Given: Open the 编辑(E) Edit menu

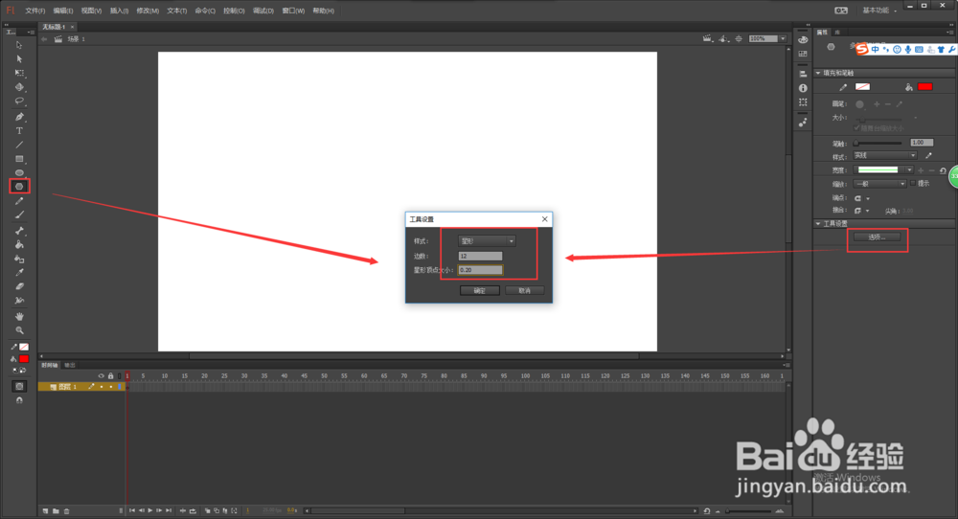Looking at the screenshot, I should coord(63,11).
